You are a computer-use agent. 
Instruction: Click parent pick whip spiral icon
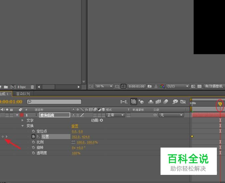pyautogui.click(x=155, y=115)
